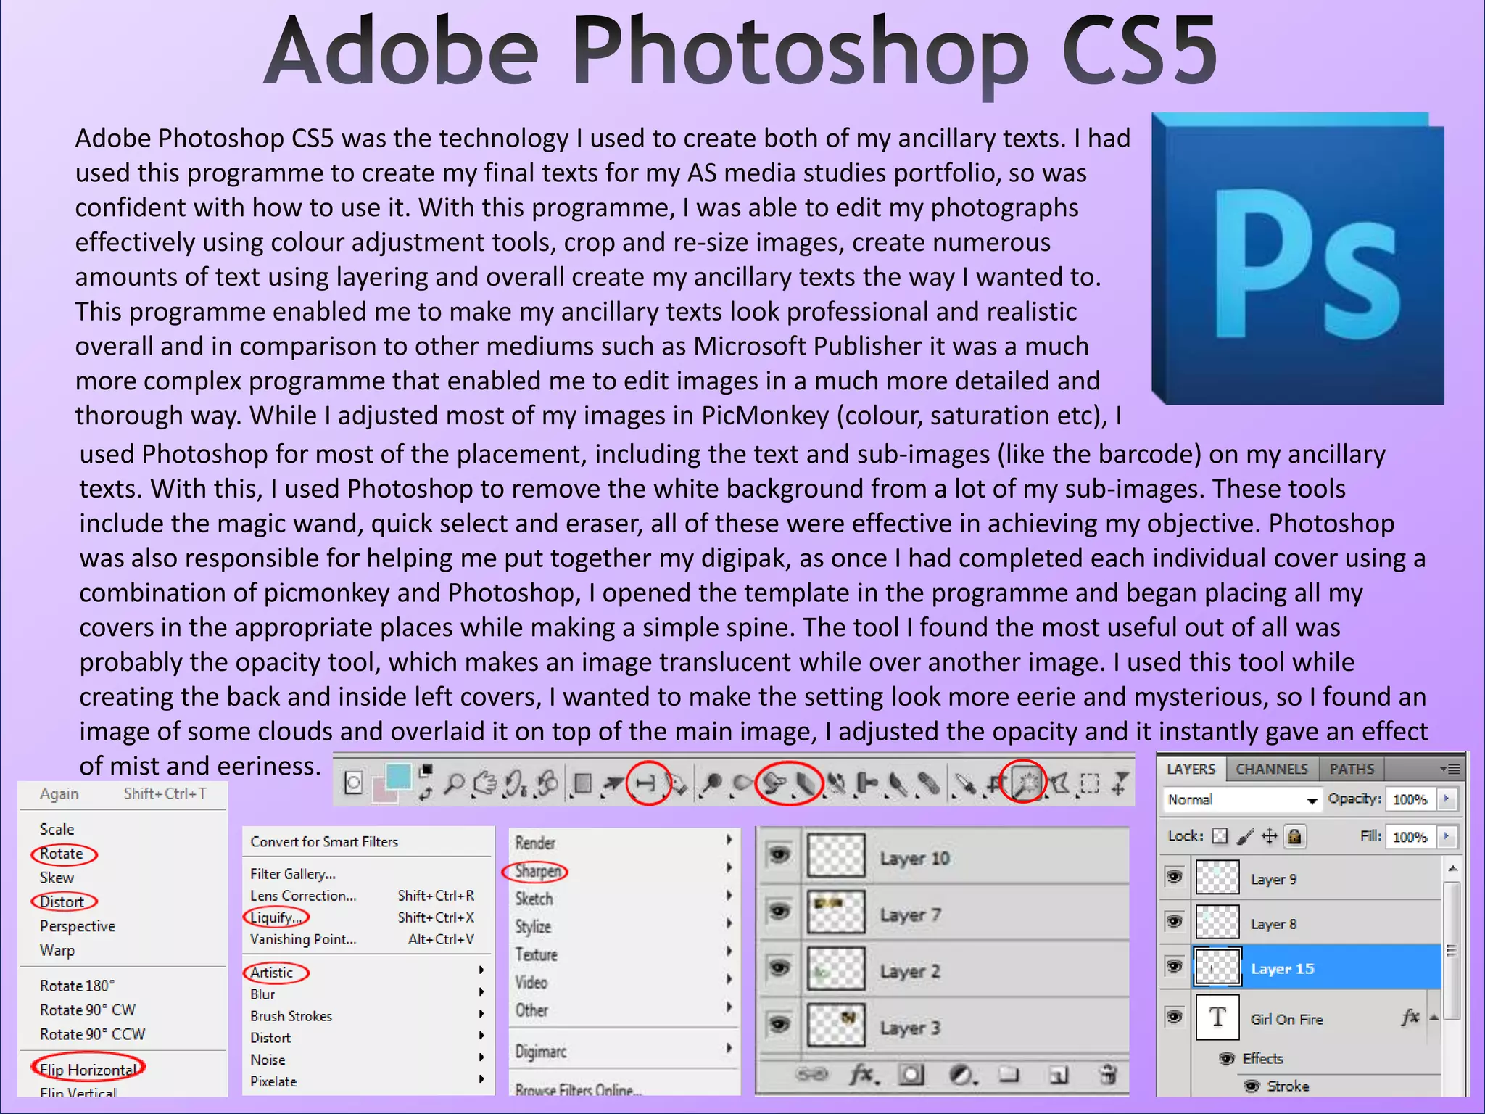Toggle the Stroke effect visibility eye
The width and height of the screenshot is (1485, 1114).
[1252, 1086]
